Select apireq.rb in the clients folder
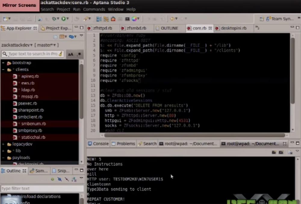The width and height of the screenshot is (301, 204). (30, 76)
